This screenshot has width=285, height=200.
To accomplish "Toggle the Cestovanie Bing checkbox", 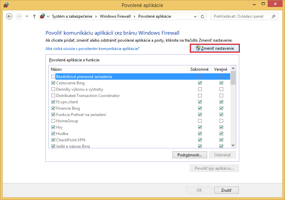I will coord(53,83).
